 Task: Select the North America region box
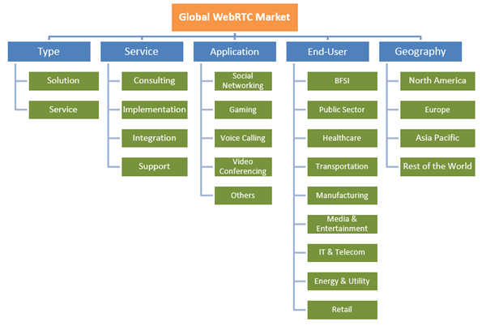(438, 81)
